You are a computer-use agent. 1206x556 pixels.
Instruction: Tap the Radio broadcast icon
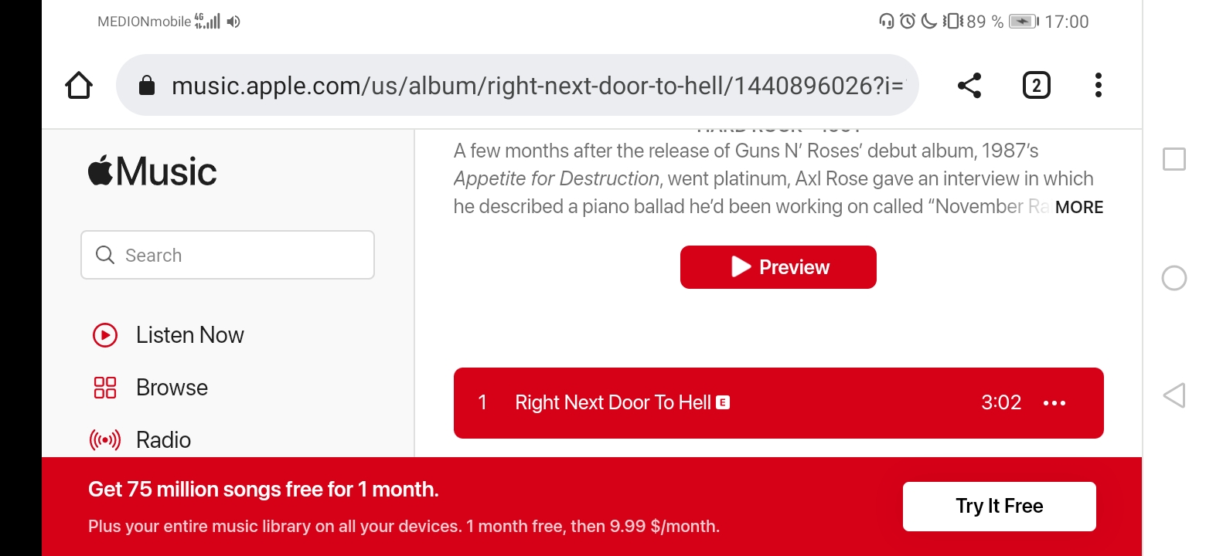click(105, 440)
